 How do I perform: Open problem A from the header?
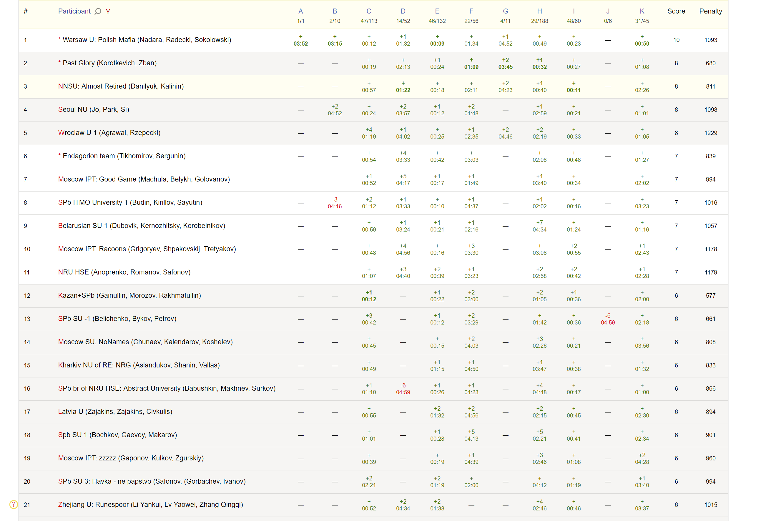[x=300, y=11]
